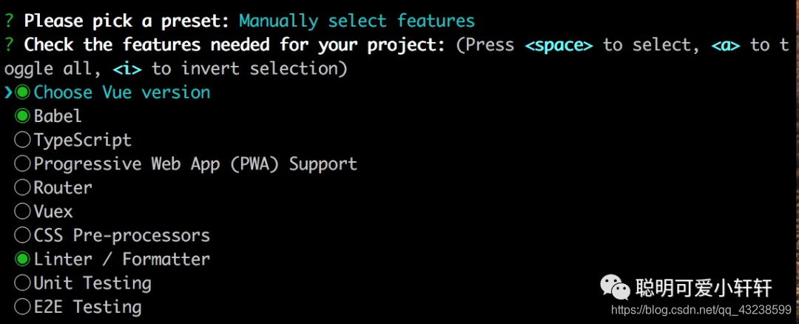Click the green question mark before preset prompt

pos(9,21)
